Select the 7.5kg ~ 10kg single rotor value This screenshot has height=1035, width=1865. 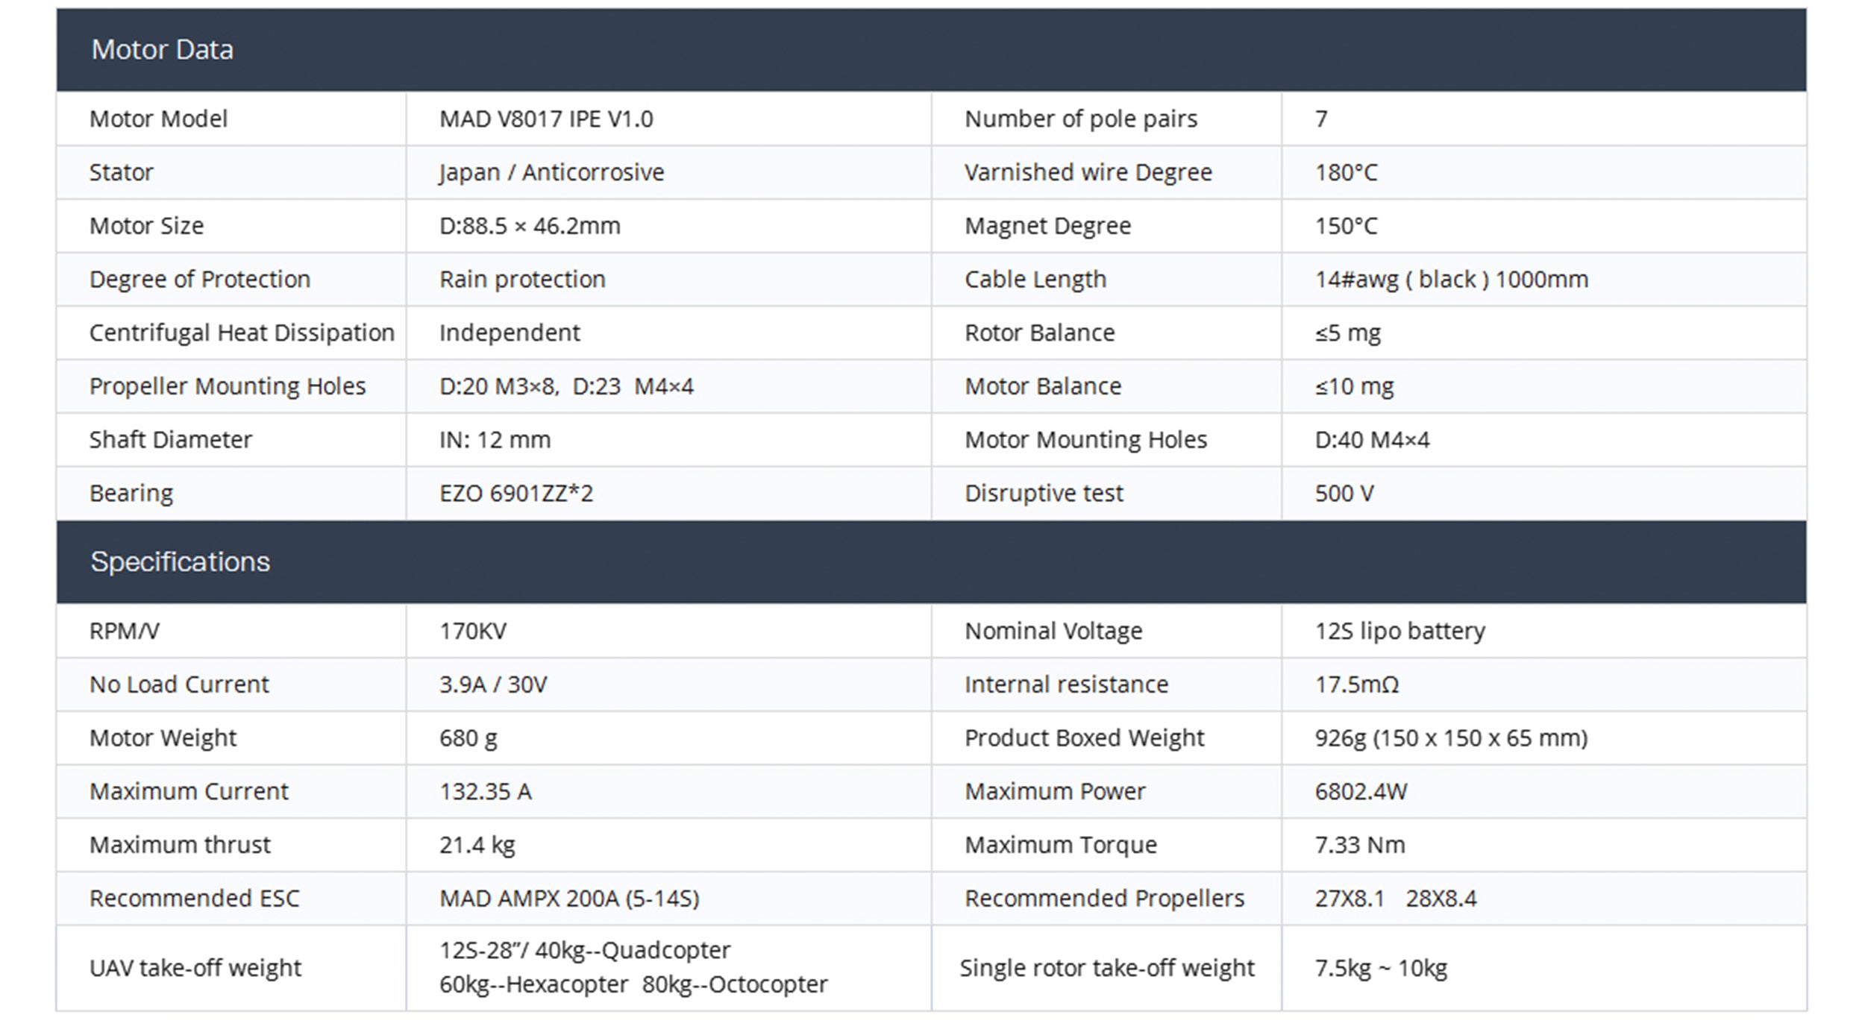[x=1380, y=968]
